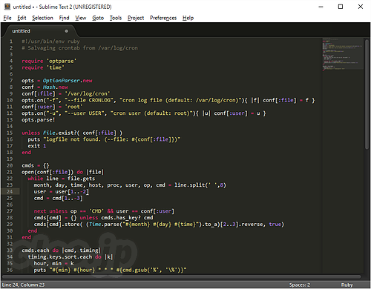Minimize the Sublime Text window

[x=321, y=7]
